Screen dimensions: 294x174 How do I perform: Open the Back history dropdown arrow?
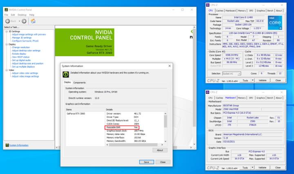pyautogui.click(x=19, y=21)
